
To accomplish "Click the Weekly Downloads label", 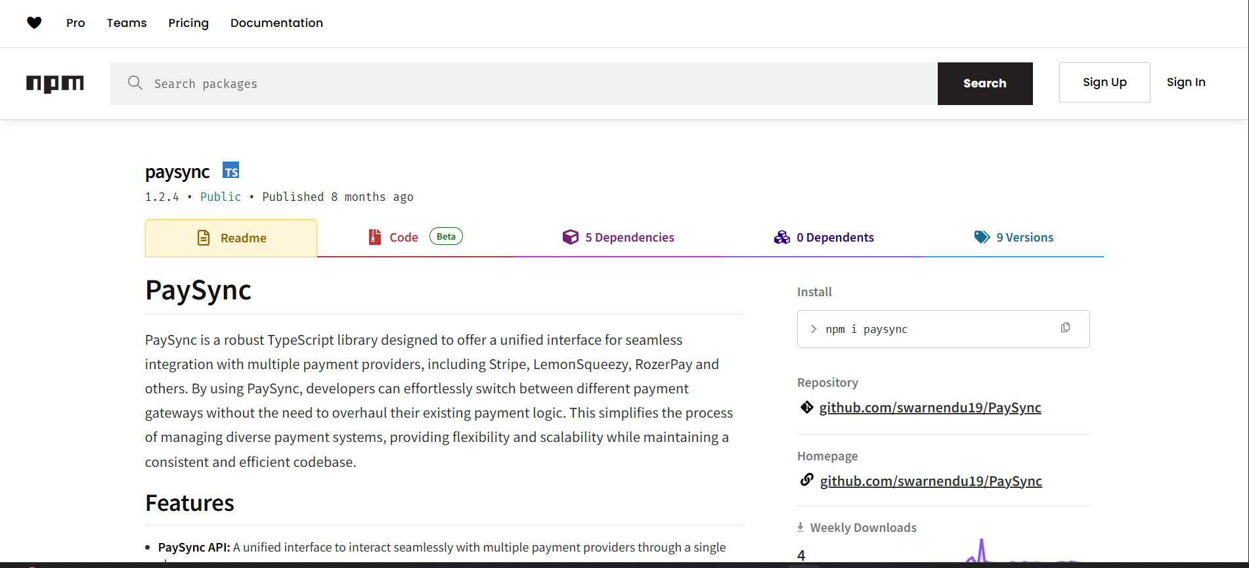I will (863, 527).
